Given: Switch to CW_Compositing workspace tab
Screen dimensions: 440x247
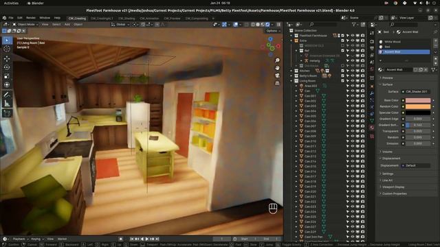Looking at the screenshot, I should [197, 19].
